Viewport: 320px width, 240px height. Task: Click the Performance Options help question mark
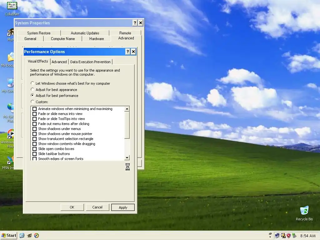[128, 52]
